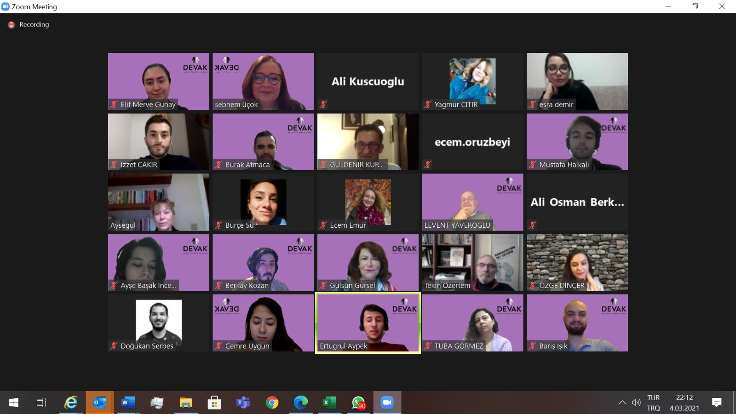Open the Zoom Meeting title bar icon menu
736x414 pixels.
(6, 6)
